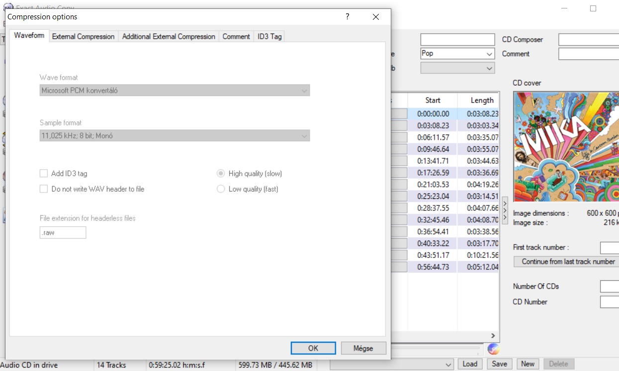619x371 pixels.
Task: Click the track list right scroll arrow
Action: [x=493, y=336]
